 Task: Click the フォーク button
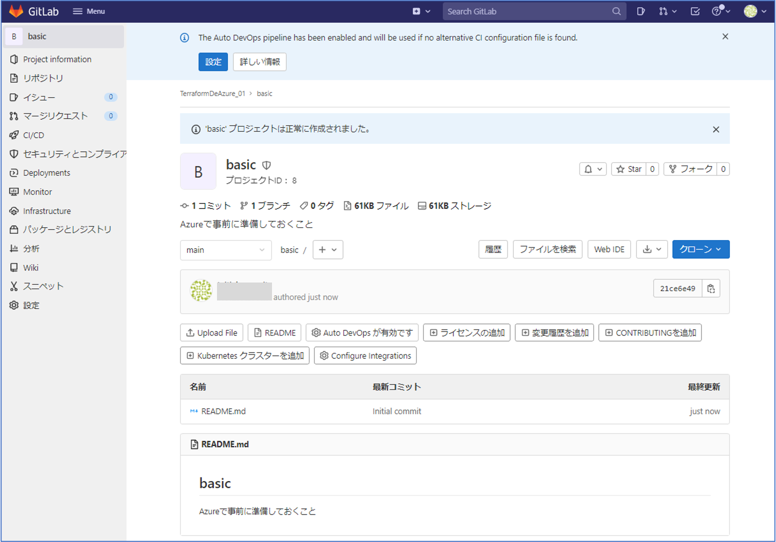pyautogui.click(x=690, y=169)
